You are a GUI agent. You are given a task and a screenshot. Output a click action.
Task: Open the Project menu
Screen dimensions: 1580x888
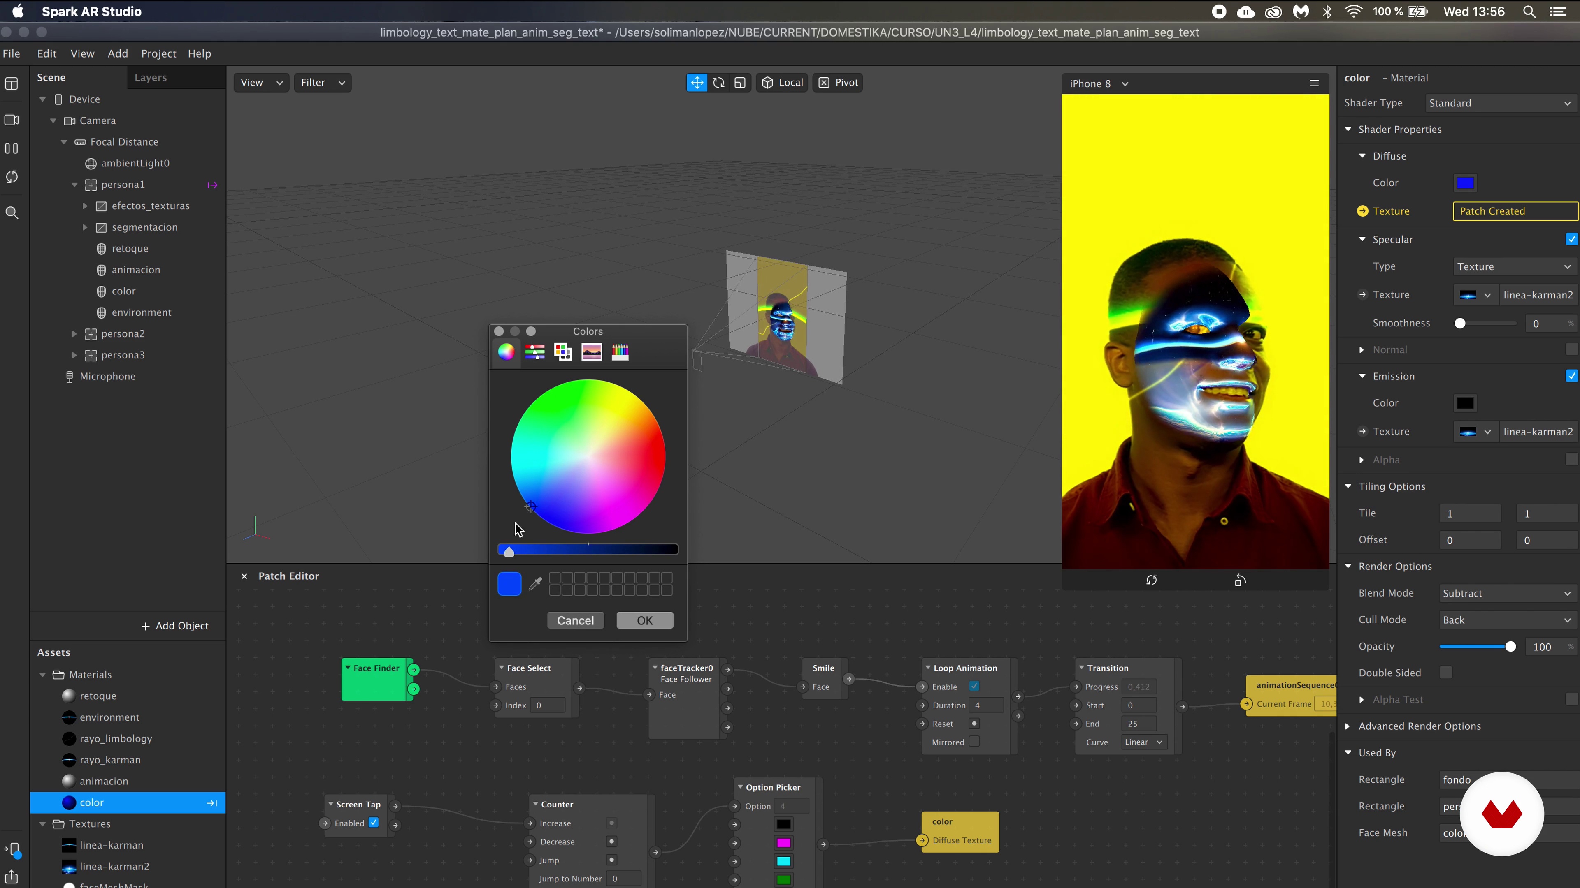(158, 54)
